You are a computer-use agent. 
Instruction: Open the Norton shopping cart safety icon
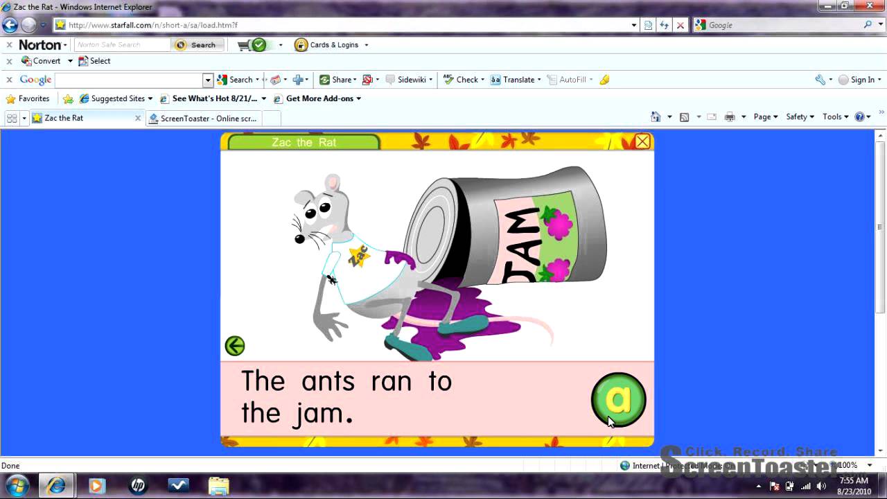[x=252, y=45]
